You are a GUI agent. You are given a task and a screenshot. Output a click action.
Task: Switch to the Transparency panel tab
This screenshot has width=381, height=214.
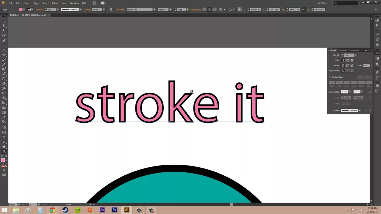tap(354, 50)
